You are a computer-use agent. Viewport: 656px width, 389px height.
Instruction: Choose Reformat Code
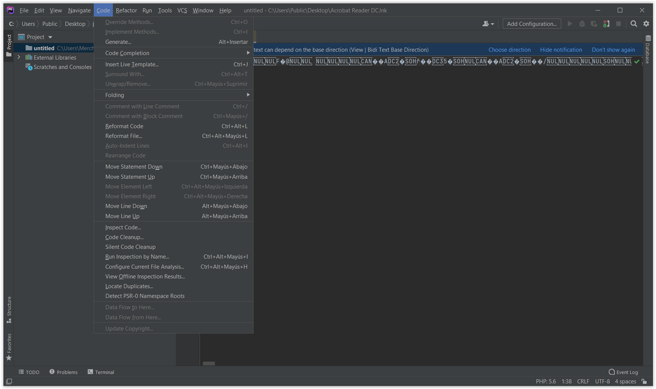[x=174, y=126]
